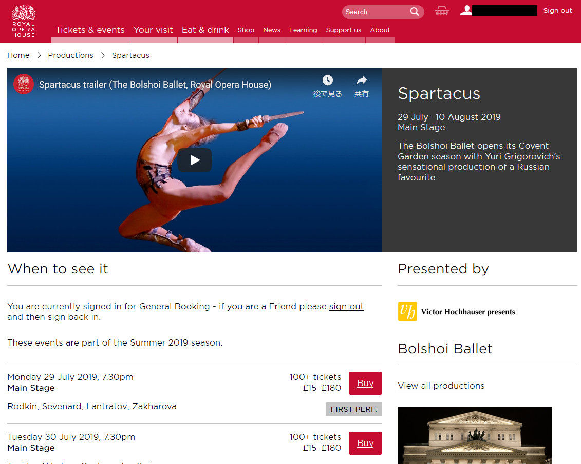Go to Productions breadcrumb link
This screenshot has width=581, height=464.
coord(70,55)
